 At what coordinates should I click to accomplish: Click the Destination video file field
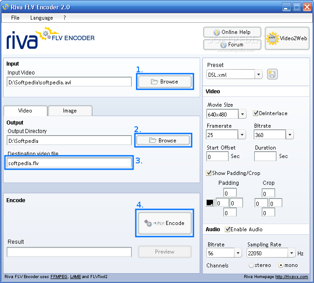(x=69, y=163)
